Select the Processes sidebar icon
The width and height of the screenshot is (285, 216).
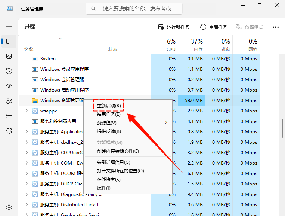pos(9,41)
